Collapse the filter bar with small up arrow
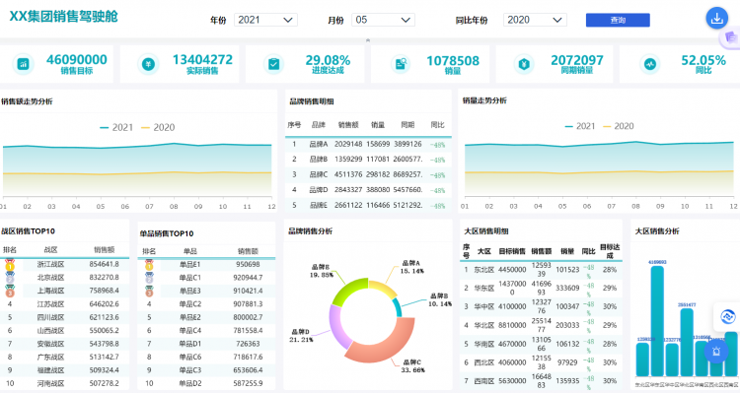This screenshot has width=740, height=393. 368,40
